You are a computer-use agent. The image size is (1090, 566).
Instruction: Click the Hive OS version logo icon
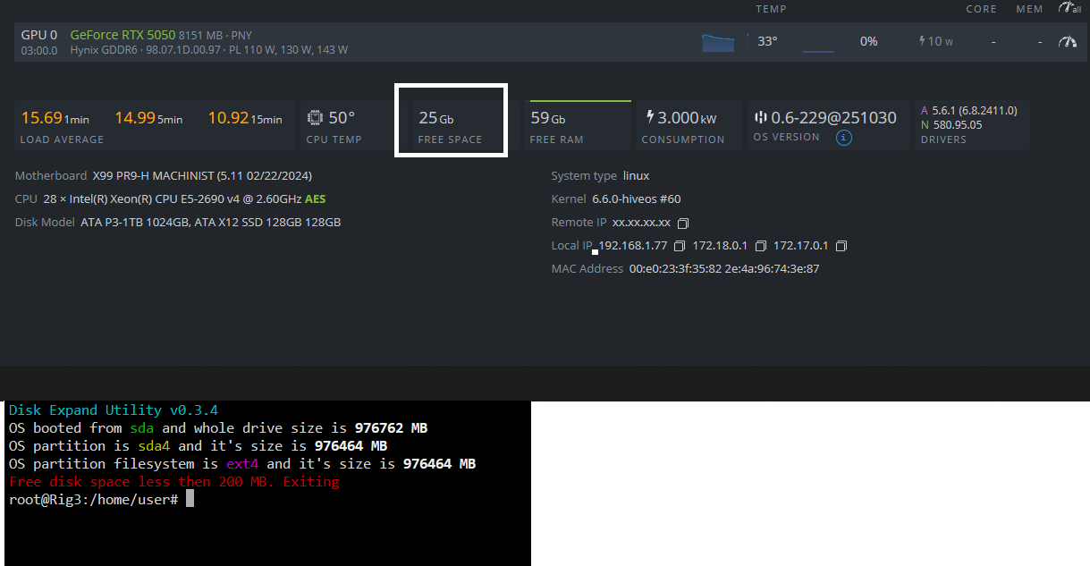[x=761, y=118]
